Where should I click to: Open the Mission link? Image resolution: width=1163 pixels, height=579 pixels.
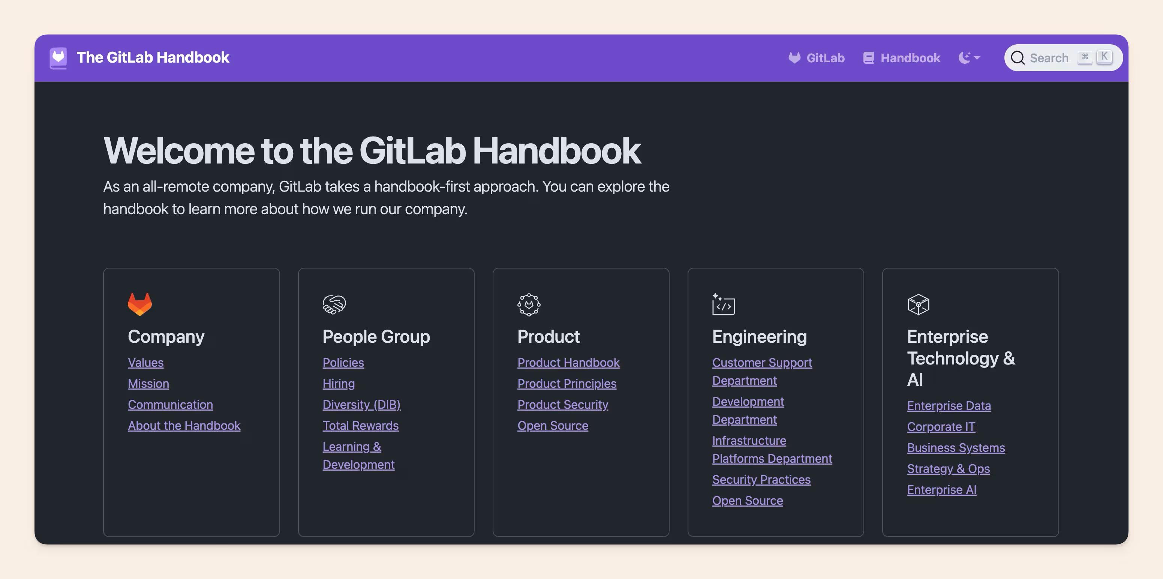pyautogui.click(x=148, y=384)
